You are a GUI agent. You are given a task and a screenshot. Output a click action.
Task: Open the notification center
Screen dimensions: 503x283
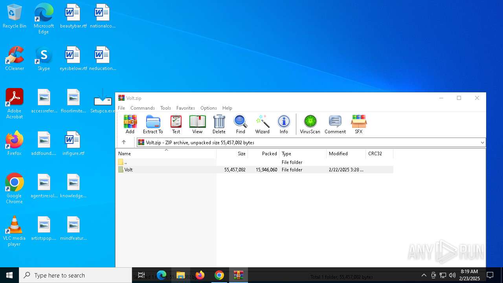(x=490, y=275)
